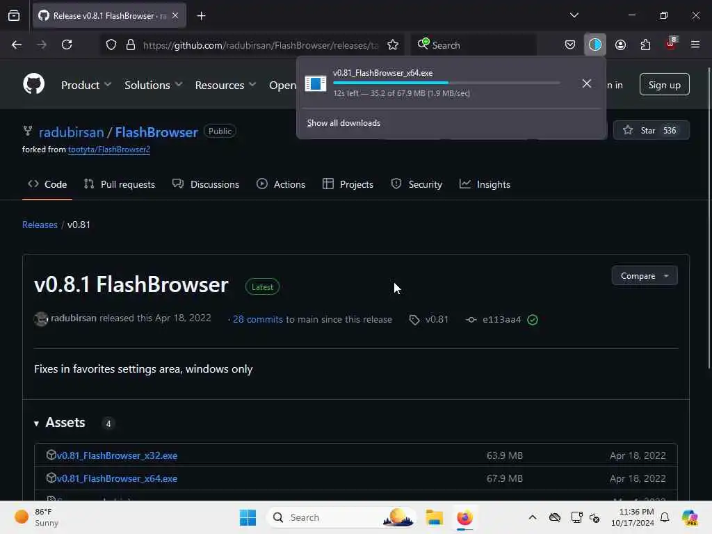Select the Projects tab
The image size is (712, 534).
pyautogui.click(x=348, y=184)
